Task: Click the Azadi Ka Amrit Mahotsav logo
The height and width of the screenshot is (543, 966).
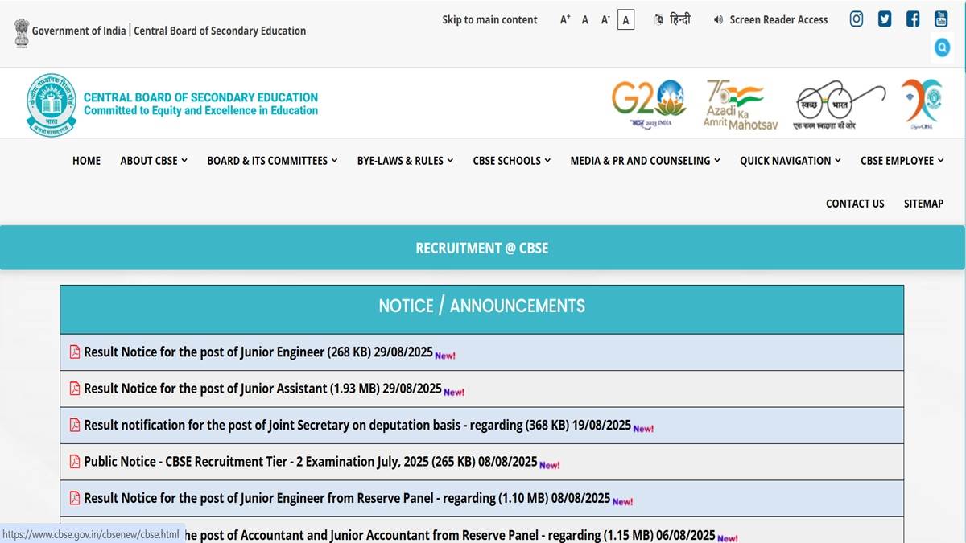Action: coord(740,104)
